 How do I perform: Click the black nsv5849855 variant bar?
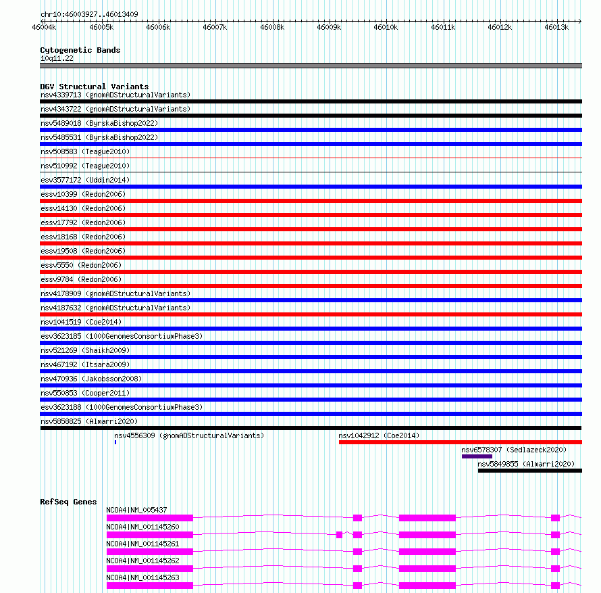pos(530,471)
